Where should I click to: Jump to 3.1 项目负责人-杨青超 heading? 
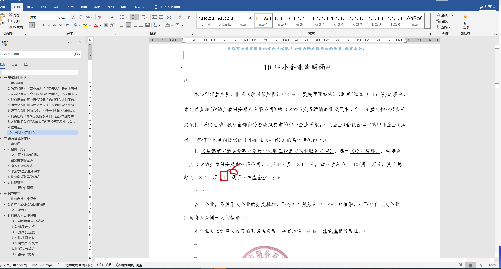pos(28,221)
